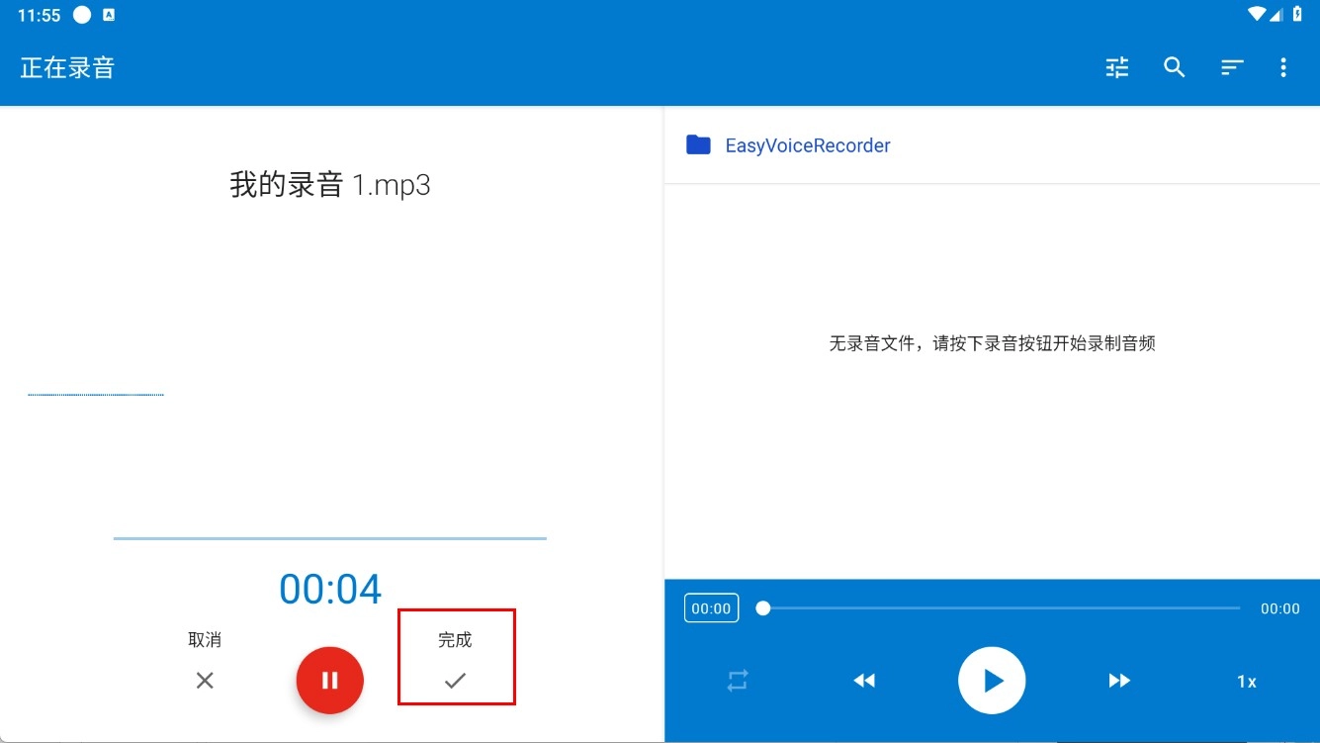Viewport: 1320px width, 743px height.
Task: Click the recording title 我的录音 1.mp3
Action: coord(330,185)
